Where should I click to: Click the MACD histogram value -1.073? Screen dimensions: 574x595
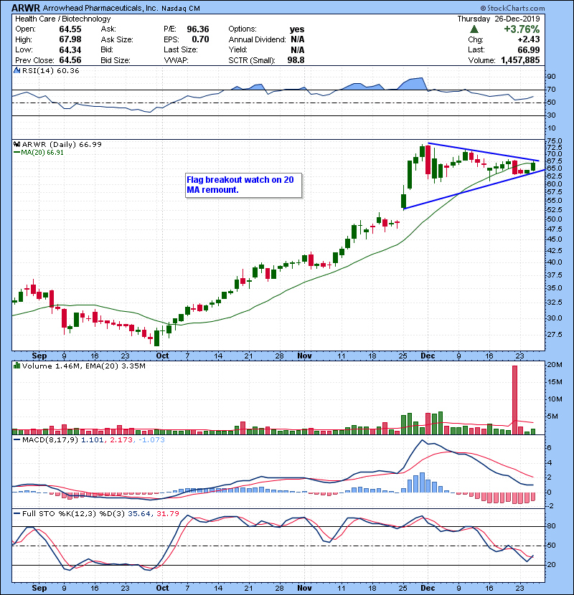coord(151,440)
